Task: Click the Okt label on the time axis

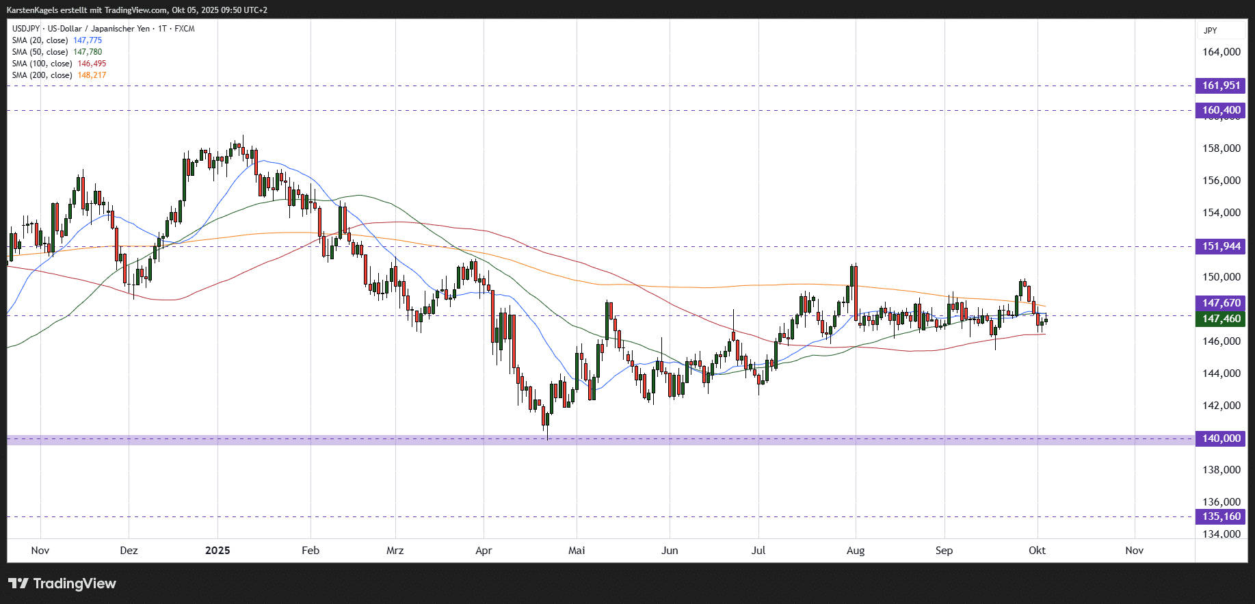Action: pos(1037,550)
